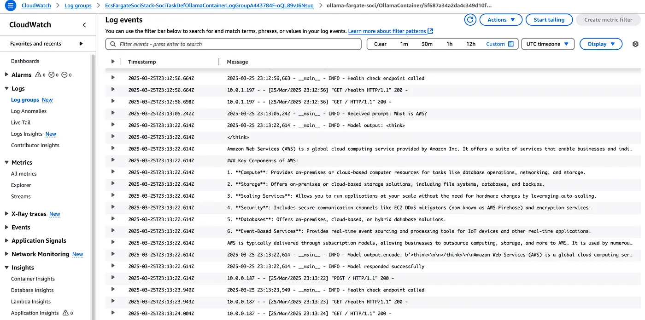This screenshot has height=320, width=645.
Task: Open Logs Insights in the sidebar
Action: click(27, 134)
